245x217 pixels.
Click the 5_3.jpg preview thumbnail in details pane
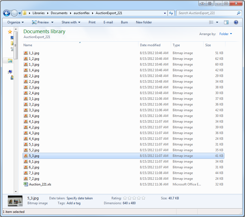pyautogui.click(x=15, y=201)
